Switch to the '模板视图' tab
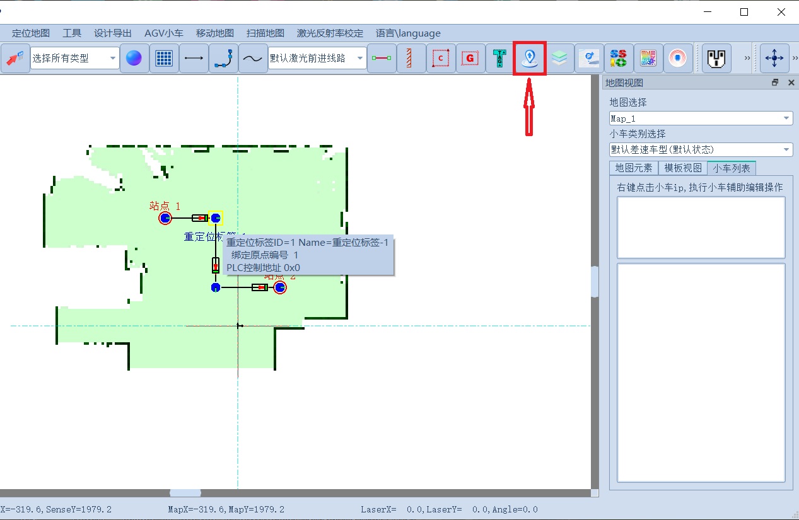Image resolution: width=799 pixels, height=520 pixels. click(683, 168)
